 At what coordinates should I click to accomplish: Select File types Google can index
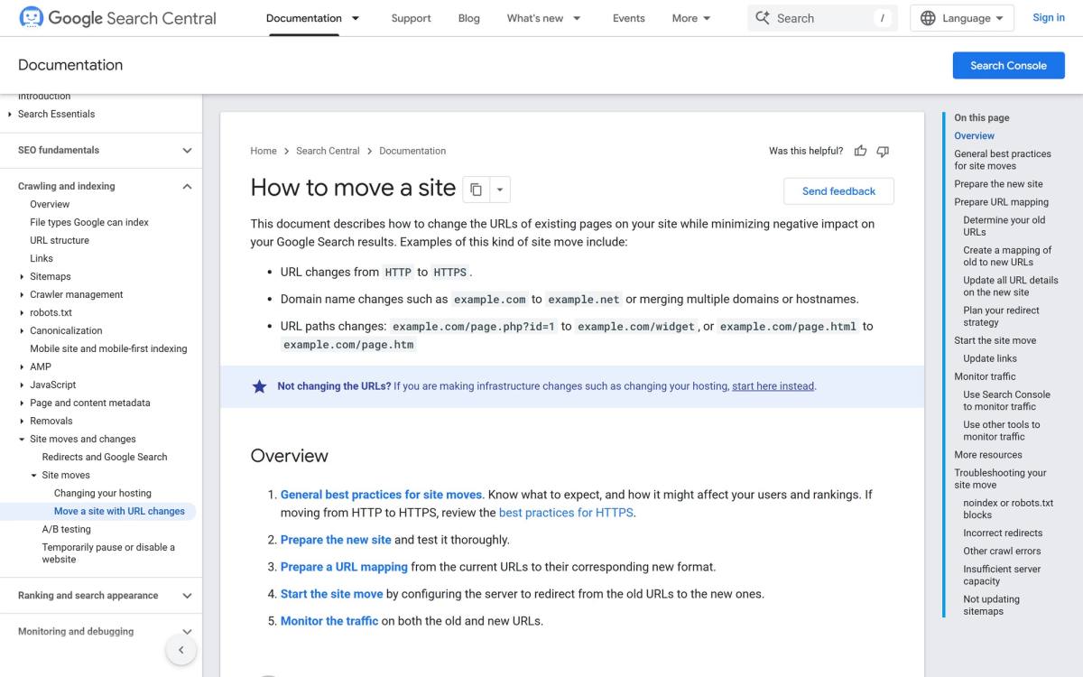[x=89, y=222]
